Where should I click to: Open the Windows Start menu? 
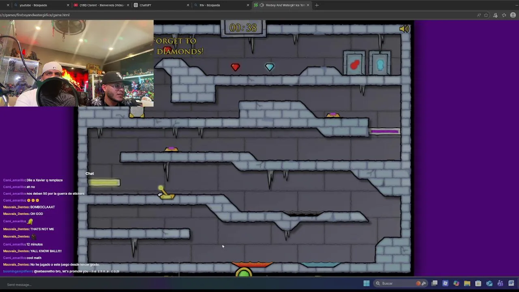[367, 283]
